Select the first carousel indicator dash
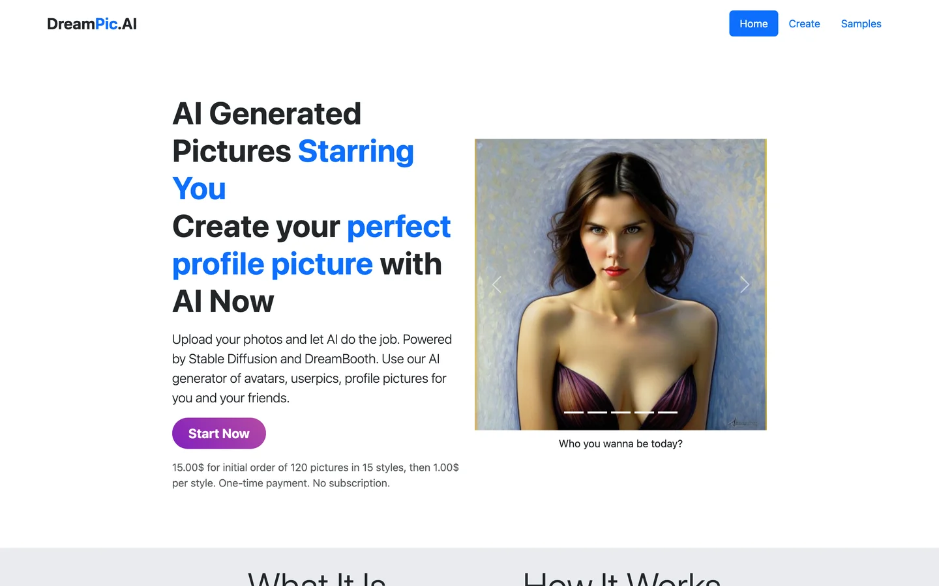Screen dimensions: 939x586 (x=574, y=412)
